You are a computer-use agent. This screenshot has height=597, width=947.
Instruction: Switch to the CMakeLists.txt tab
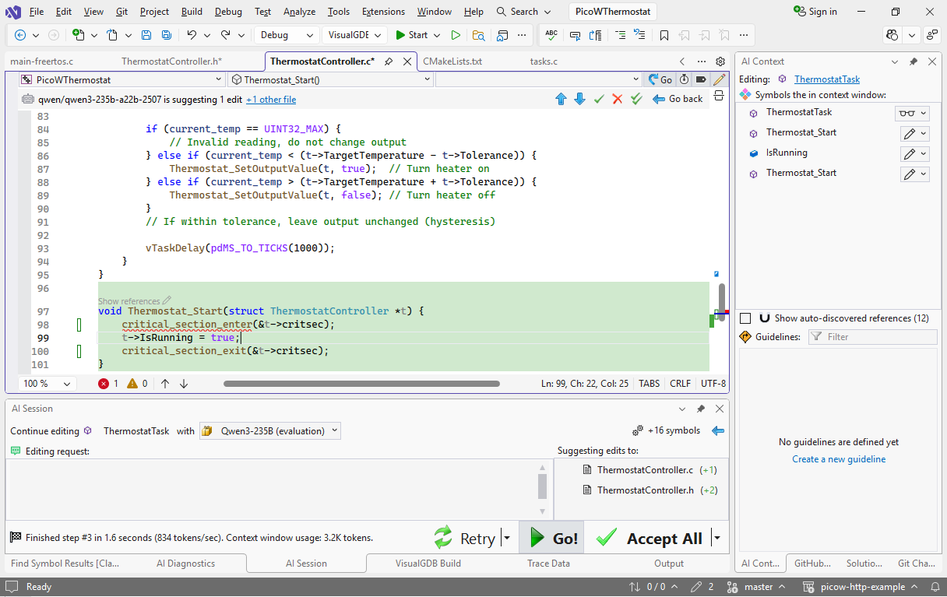pos(452,61)
